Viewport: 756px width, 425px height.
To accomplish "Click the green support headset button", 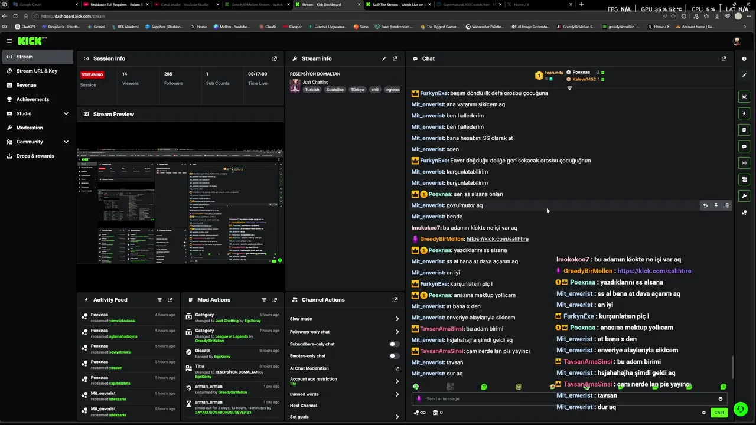I will coord(740,409).
